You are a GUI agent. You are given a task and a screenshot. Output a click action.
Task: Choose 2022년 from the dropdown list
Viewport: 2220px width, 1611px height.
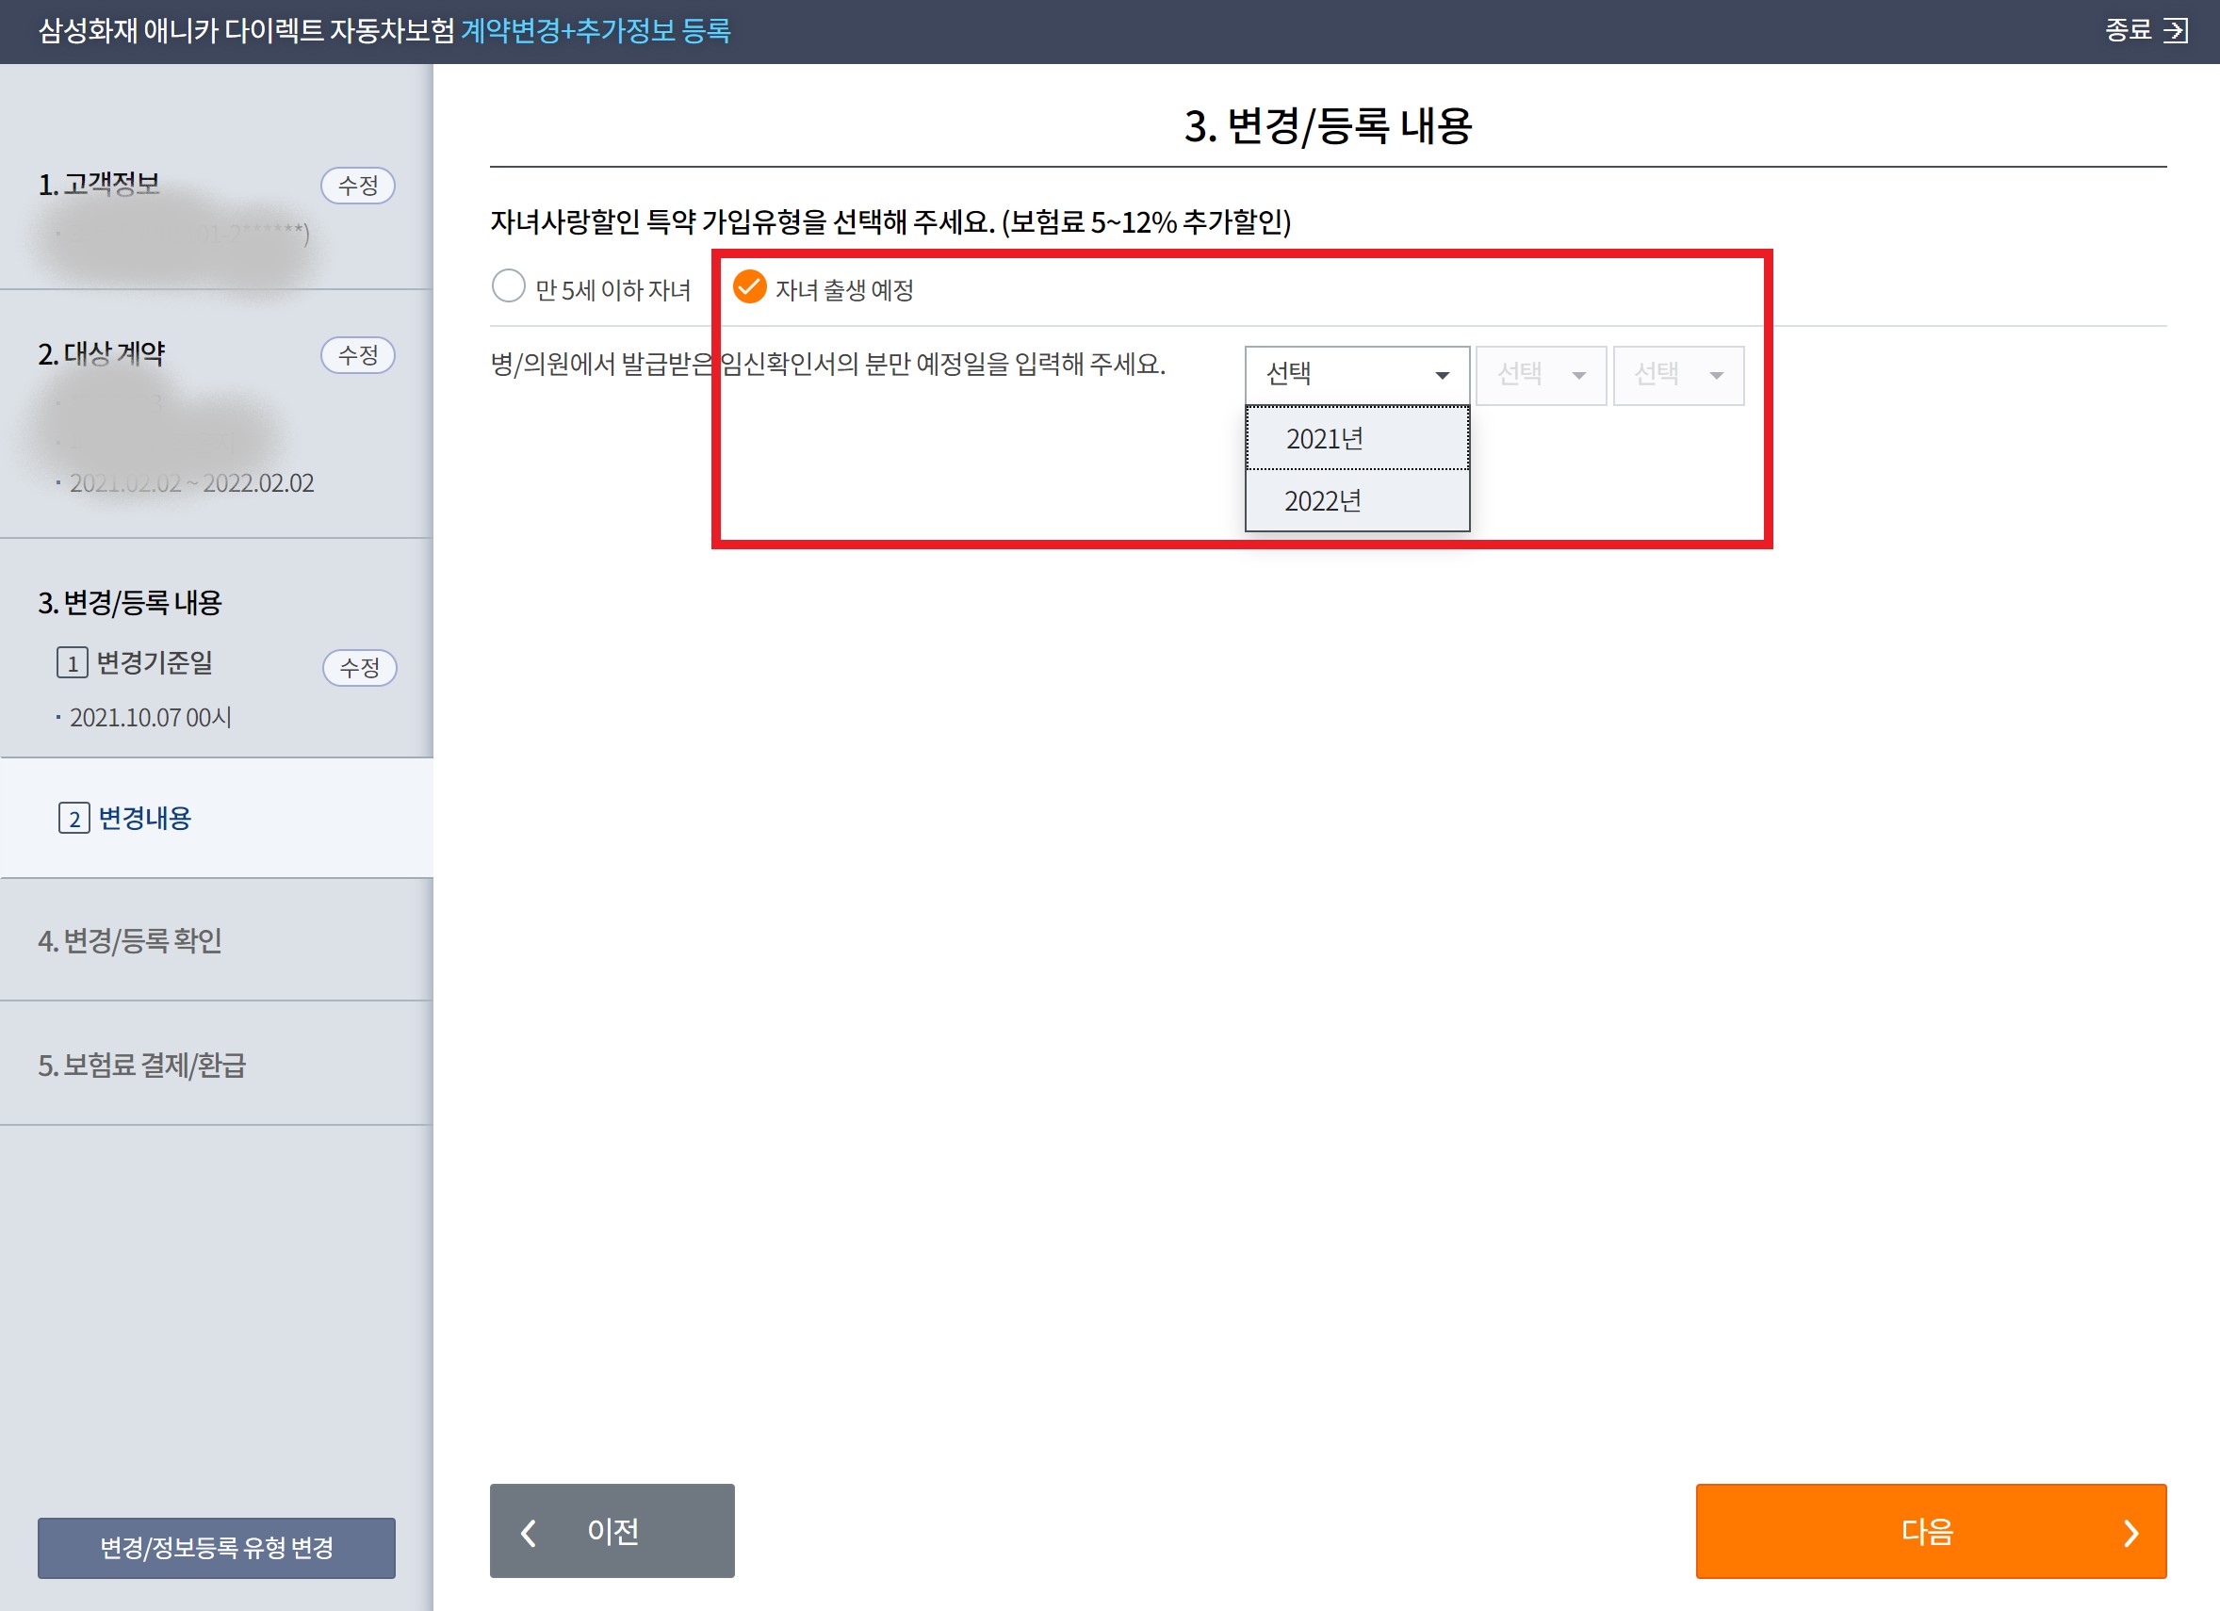click(x=1357, y=501)
